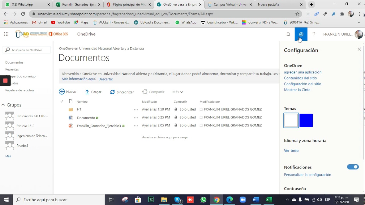365x205 pixels.
Task: Toggle the Notificaciones switch off
Action: (x=353, y=167)
